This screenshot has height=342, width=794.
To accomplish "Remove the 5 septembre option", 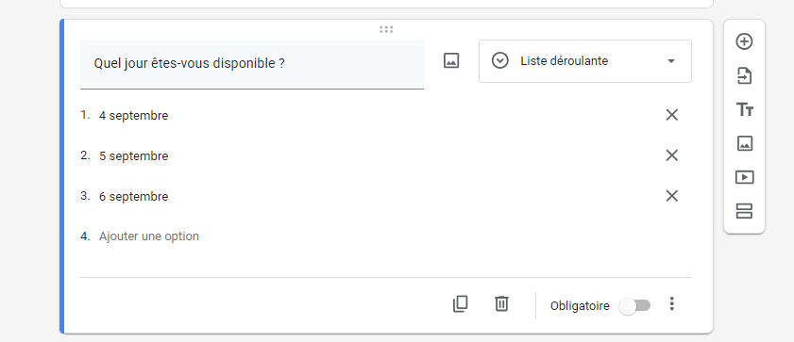I will pos(672,155).
